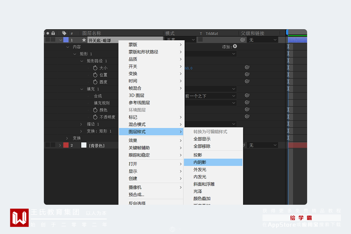Click the solo dot column header icon
This screenshot has width=351, height=234.
48,33
